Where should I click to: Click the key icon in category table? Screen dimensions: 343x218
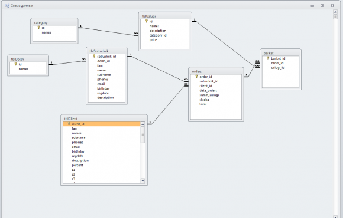pyautogui.click(x=38, y=28)
